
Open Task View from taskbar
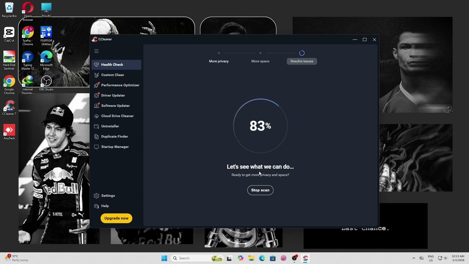pyautogui.click(x=229, y=258)
